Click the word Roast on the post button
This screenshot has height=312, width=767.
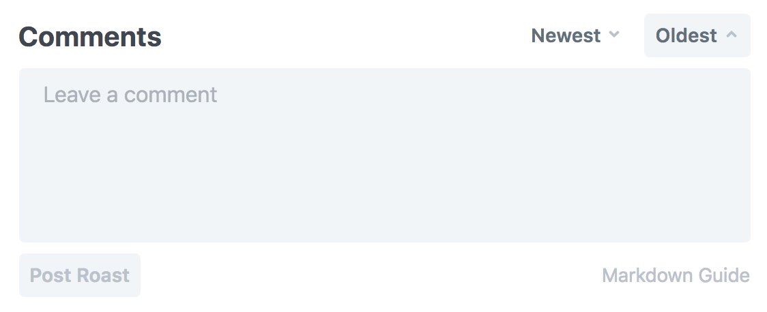tap(103, 275)
